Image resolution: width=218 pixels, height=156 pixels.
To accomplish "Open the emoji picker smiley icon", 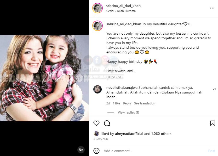I will pyautogui.click(x=96, y=151).
